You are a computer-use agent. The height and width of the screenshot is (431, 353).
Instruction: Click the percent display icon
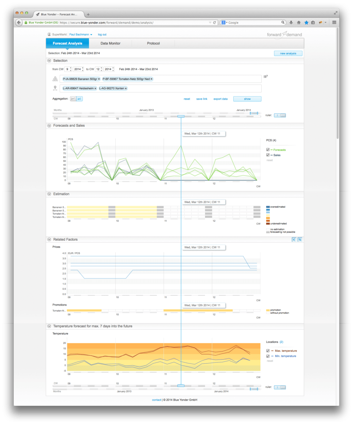point(300,240)
